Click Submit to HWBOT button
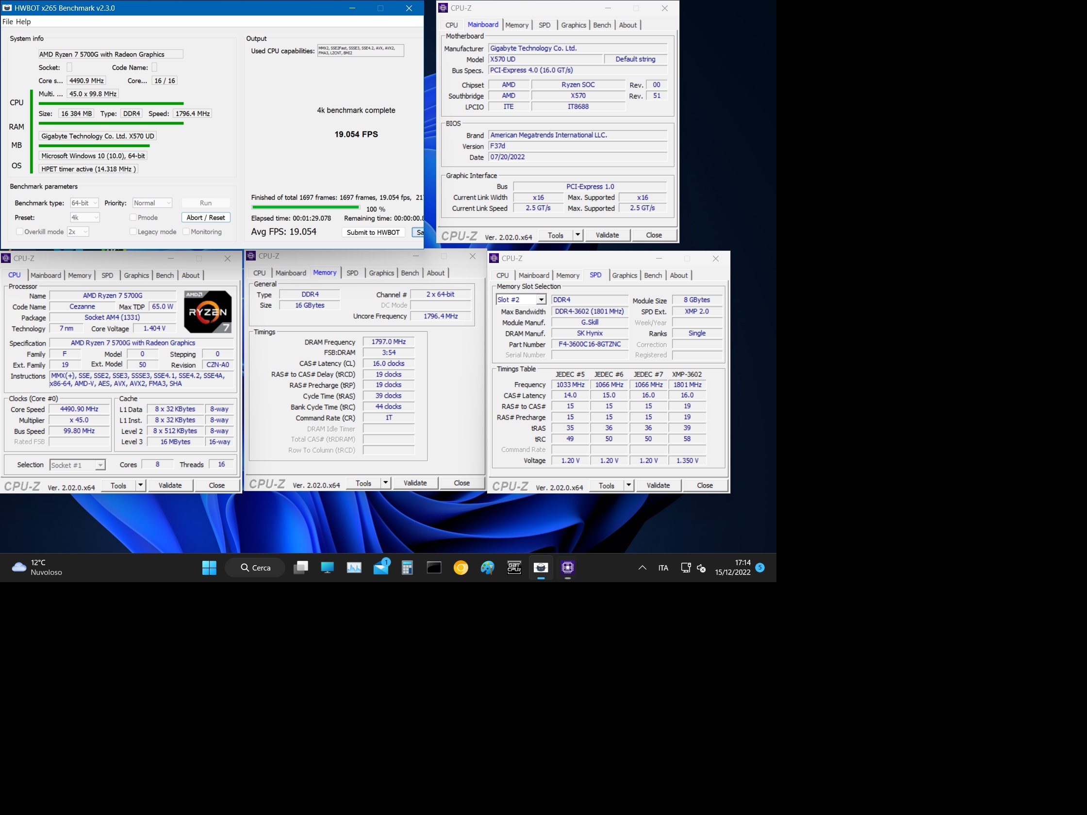The width and height of the screenshot is (1087, 815). (x=373, y=232)
